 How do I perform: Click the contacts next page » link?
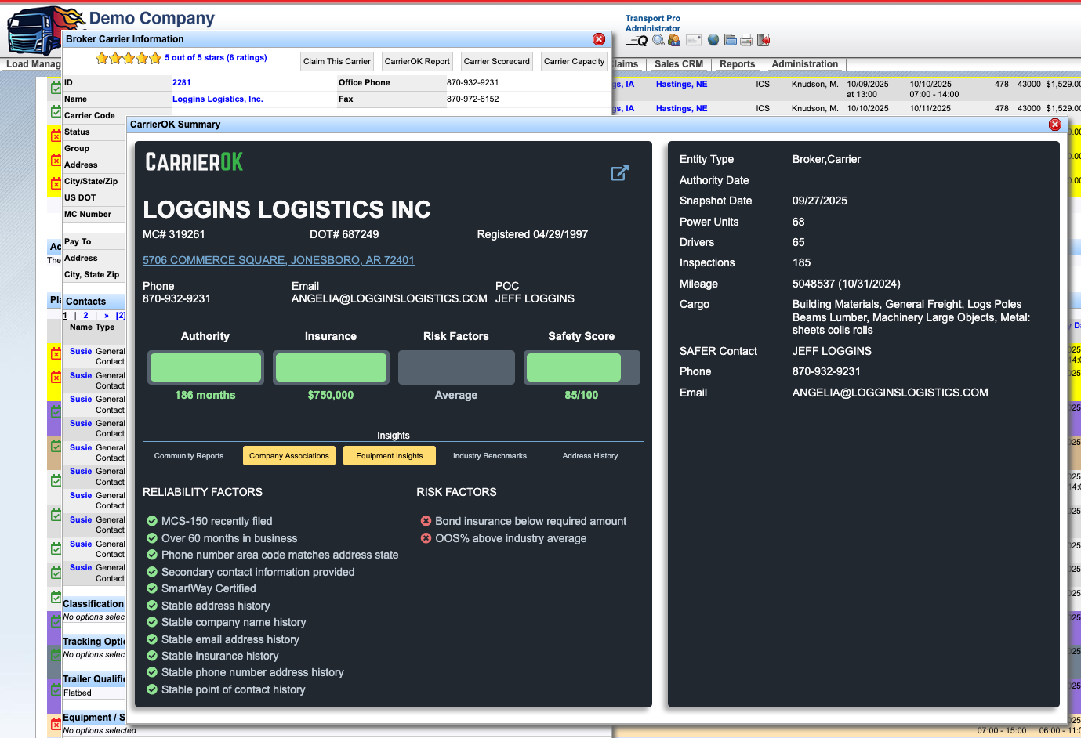[x=107, y=315]
